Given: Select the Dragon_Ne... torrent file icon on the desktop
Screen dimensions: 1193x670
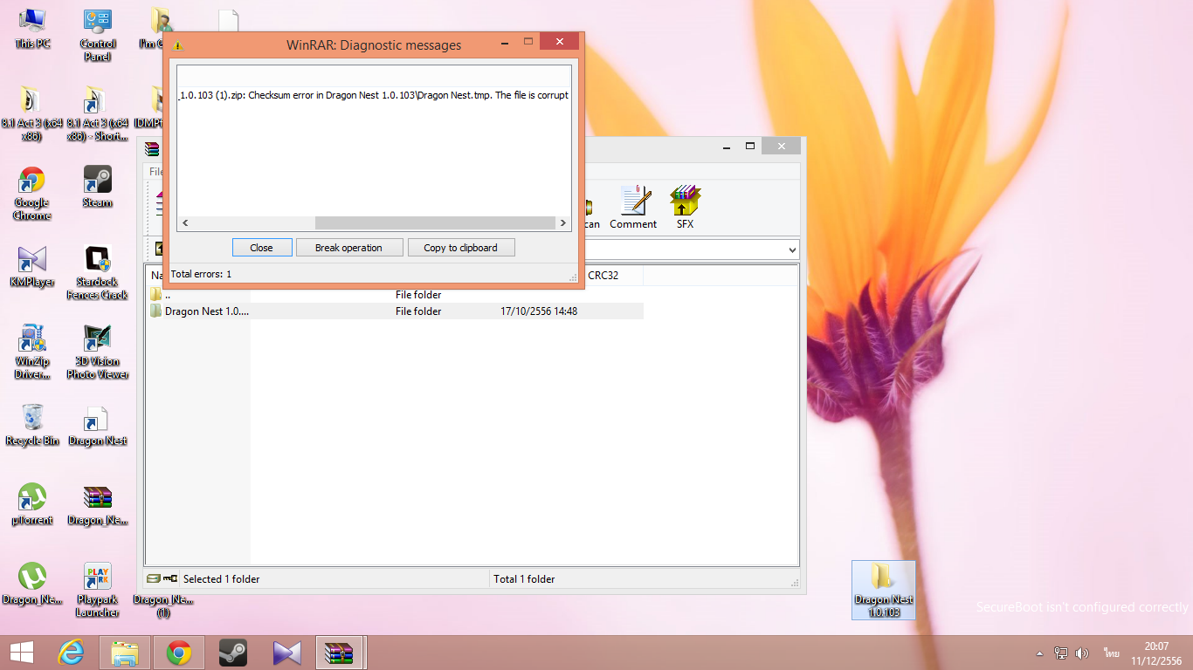Looking at the screenshot, I should click(x=32, y=585).
